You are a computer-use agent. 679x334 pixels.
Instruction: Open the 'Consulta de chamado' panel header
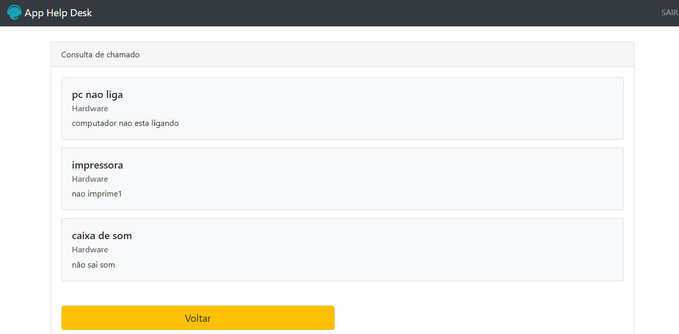[x=100, y=54]
